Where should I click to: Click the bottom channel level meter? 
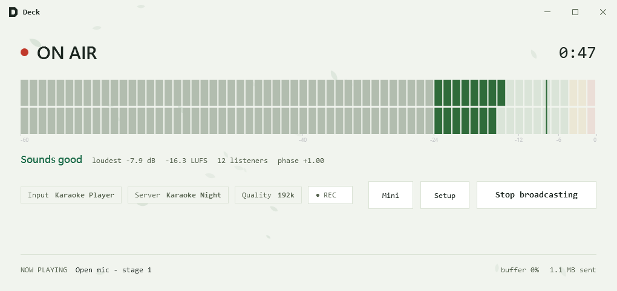point(308,121)
